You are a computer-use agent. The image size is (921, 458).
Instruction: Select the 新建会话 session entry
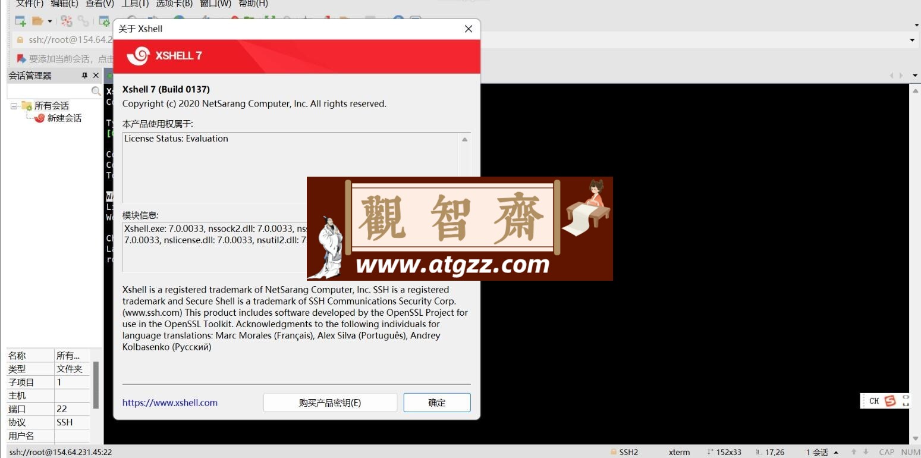(x=64, y=118)
